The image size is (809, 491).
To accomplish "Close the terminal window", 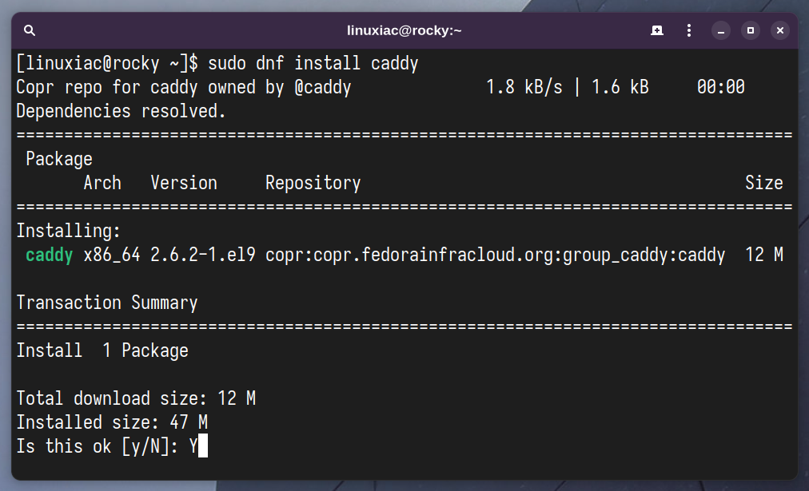I will click(x=780, y=31).
